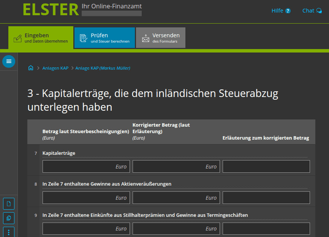Open the three-dot more options icon
This screenshot has width=329, height=237.
click(x=9, y=232)
